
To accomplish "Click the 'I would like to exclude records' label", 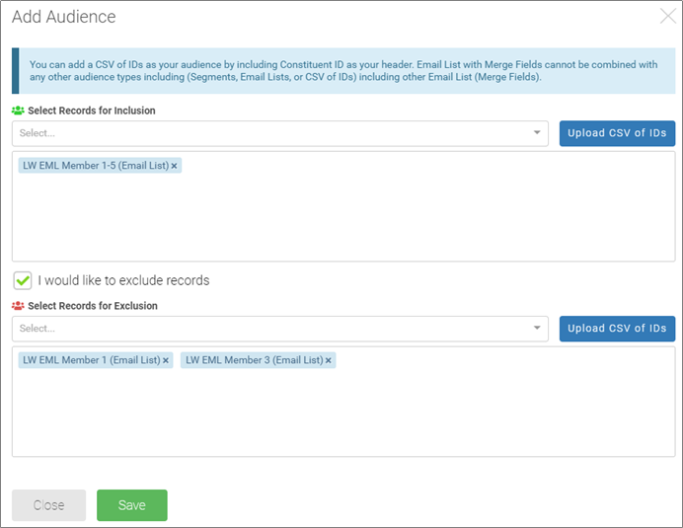I will coord(123,280).
